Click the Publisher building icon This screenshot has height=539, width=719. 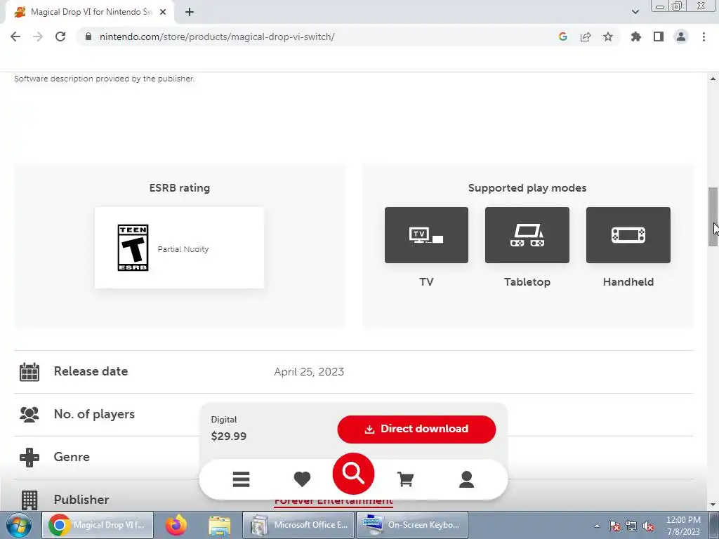coord(29,500)
